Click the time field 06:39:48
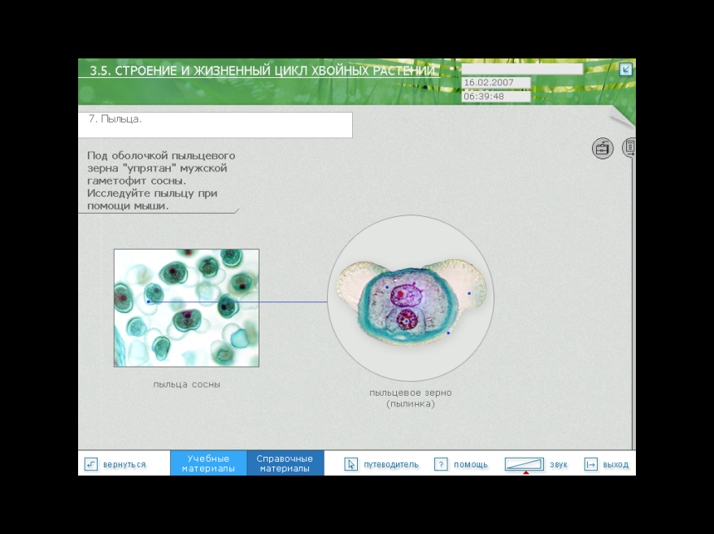Viewport: 714px width, 534px height. [496, 97]
